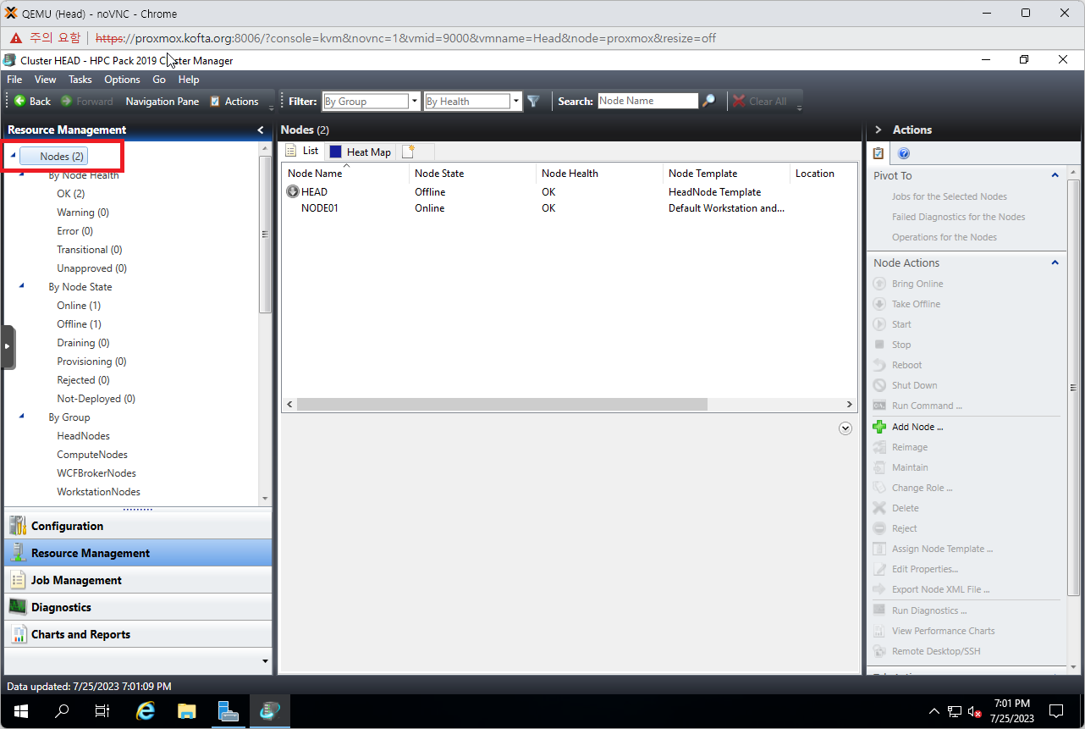Screen dimensions: 1085x729
Task: Open the By Group filter dropdown
Action: (414, 101)
